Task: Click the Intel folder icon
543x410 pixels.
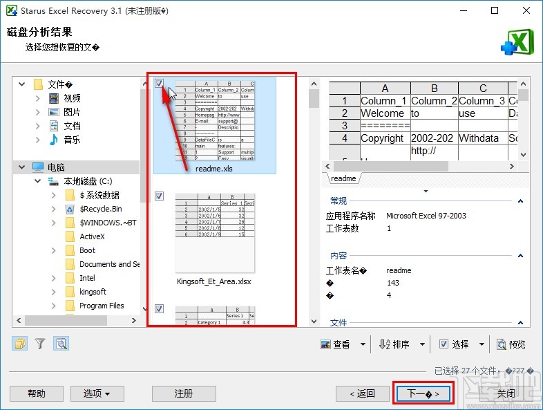Action: coord(70,278)
